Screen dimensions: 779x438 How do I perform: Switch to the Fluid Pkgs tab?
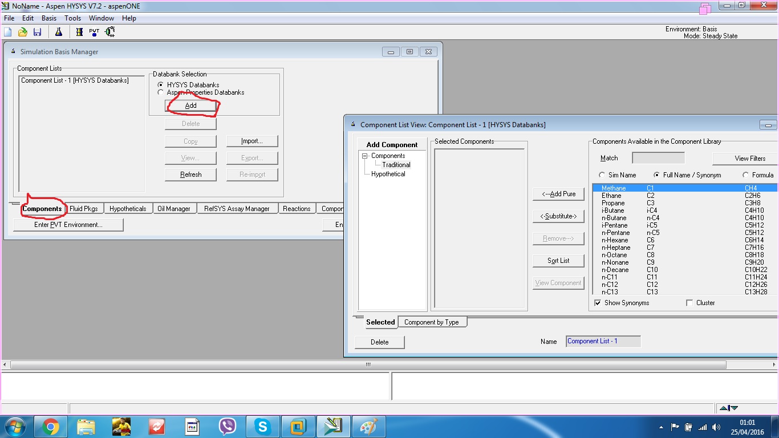(83, 208)
